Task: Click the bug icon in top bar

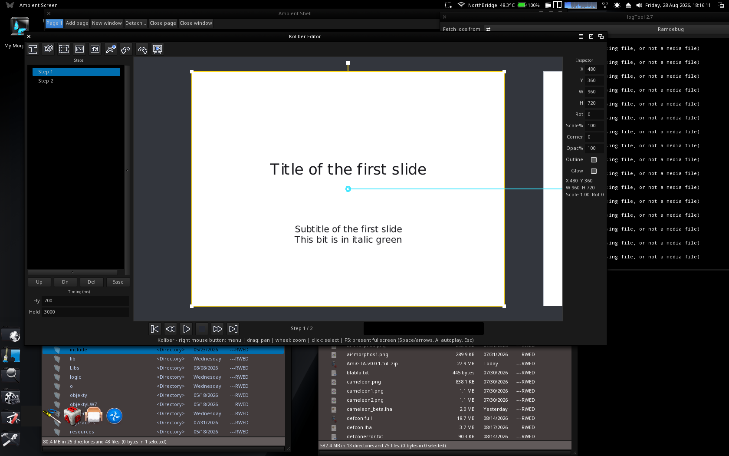Action: pyautogui.click(x=617, y=5)
